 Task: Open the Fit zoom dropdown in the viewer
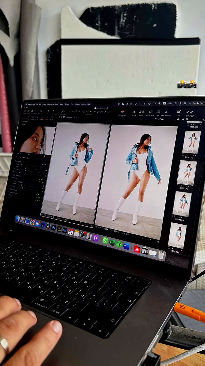(x=156, y=119)
